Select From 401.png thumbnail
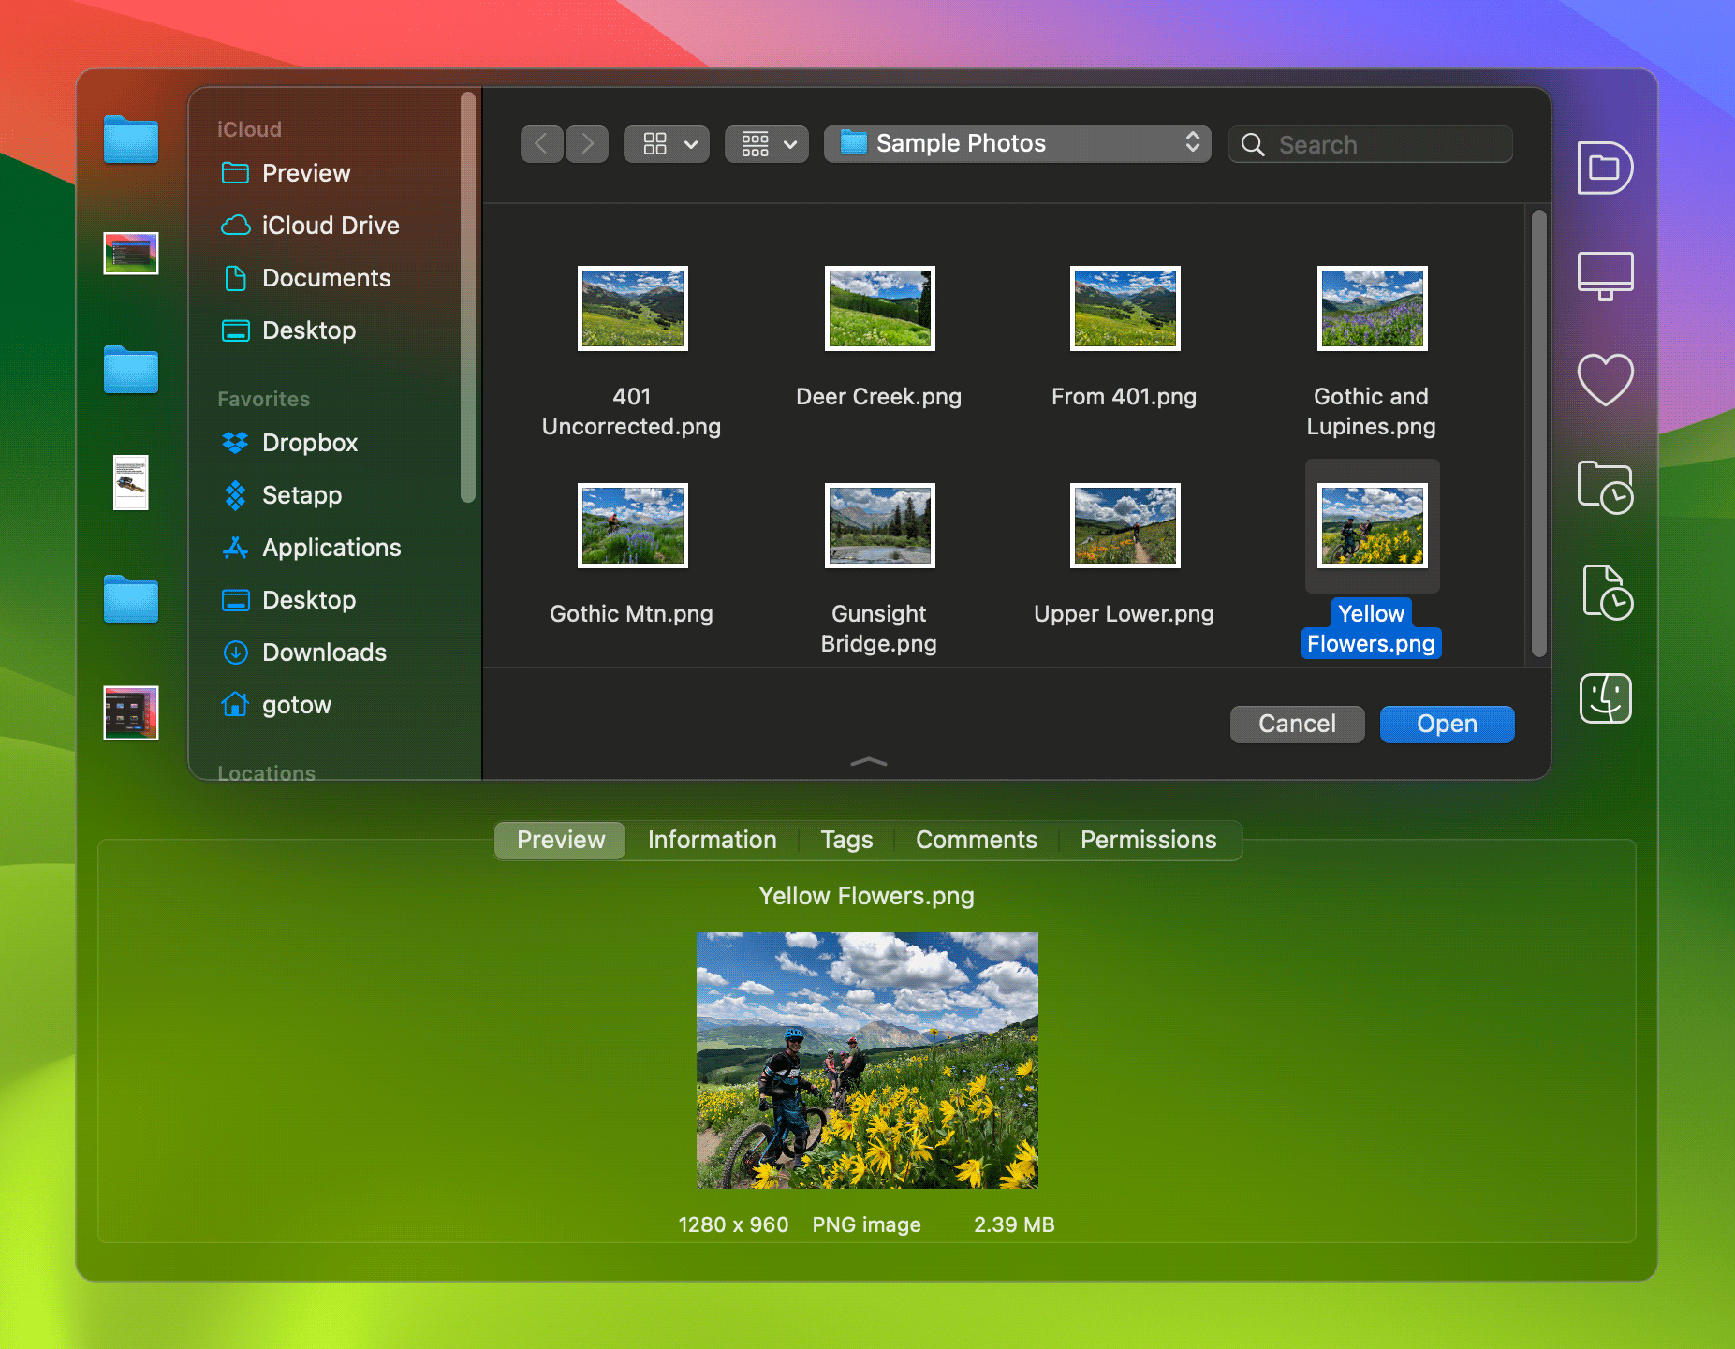The image size is (1735, 1349). [1125, 309]
